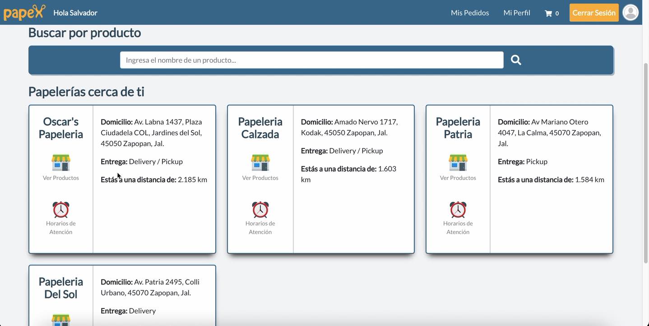Image resolution: width=649 pixels, height=326 pixels.
Task: Show Papeleria Calzada hours alarm clock icon
Action: [x=260, y=210]
